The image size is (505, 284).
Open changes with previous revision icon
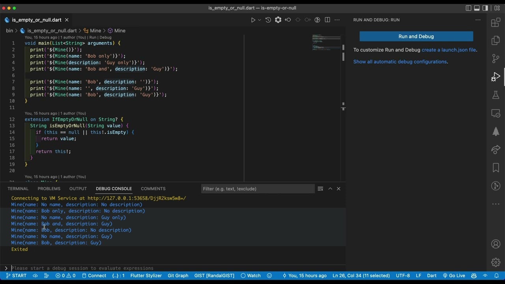tap(288, 20)
